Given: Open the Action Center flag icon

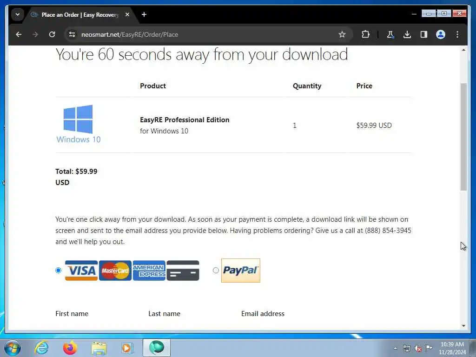Looking at the screenshot, I should tap(429, 348).
